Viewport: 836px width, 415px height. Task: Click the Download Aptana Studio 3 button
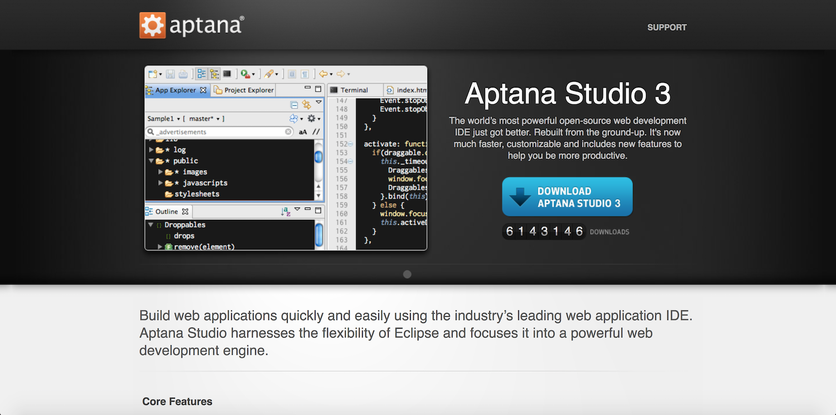(567, 197)
